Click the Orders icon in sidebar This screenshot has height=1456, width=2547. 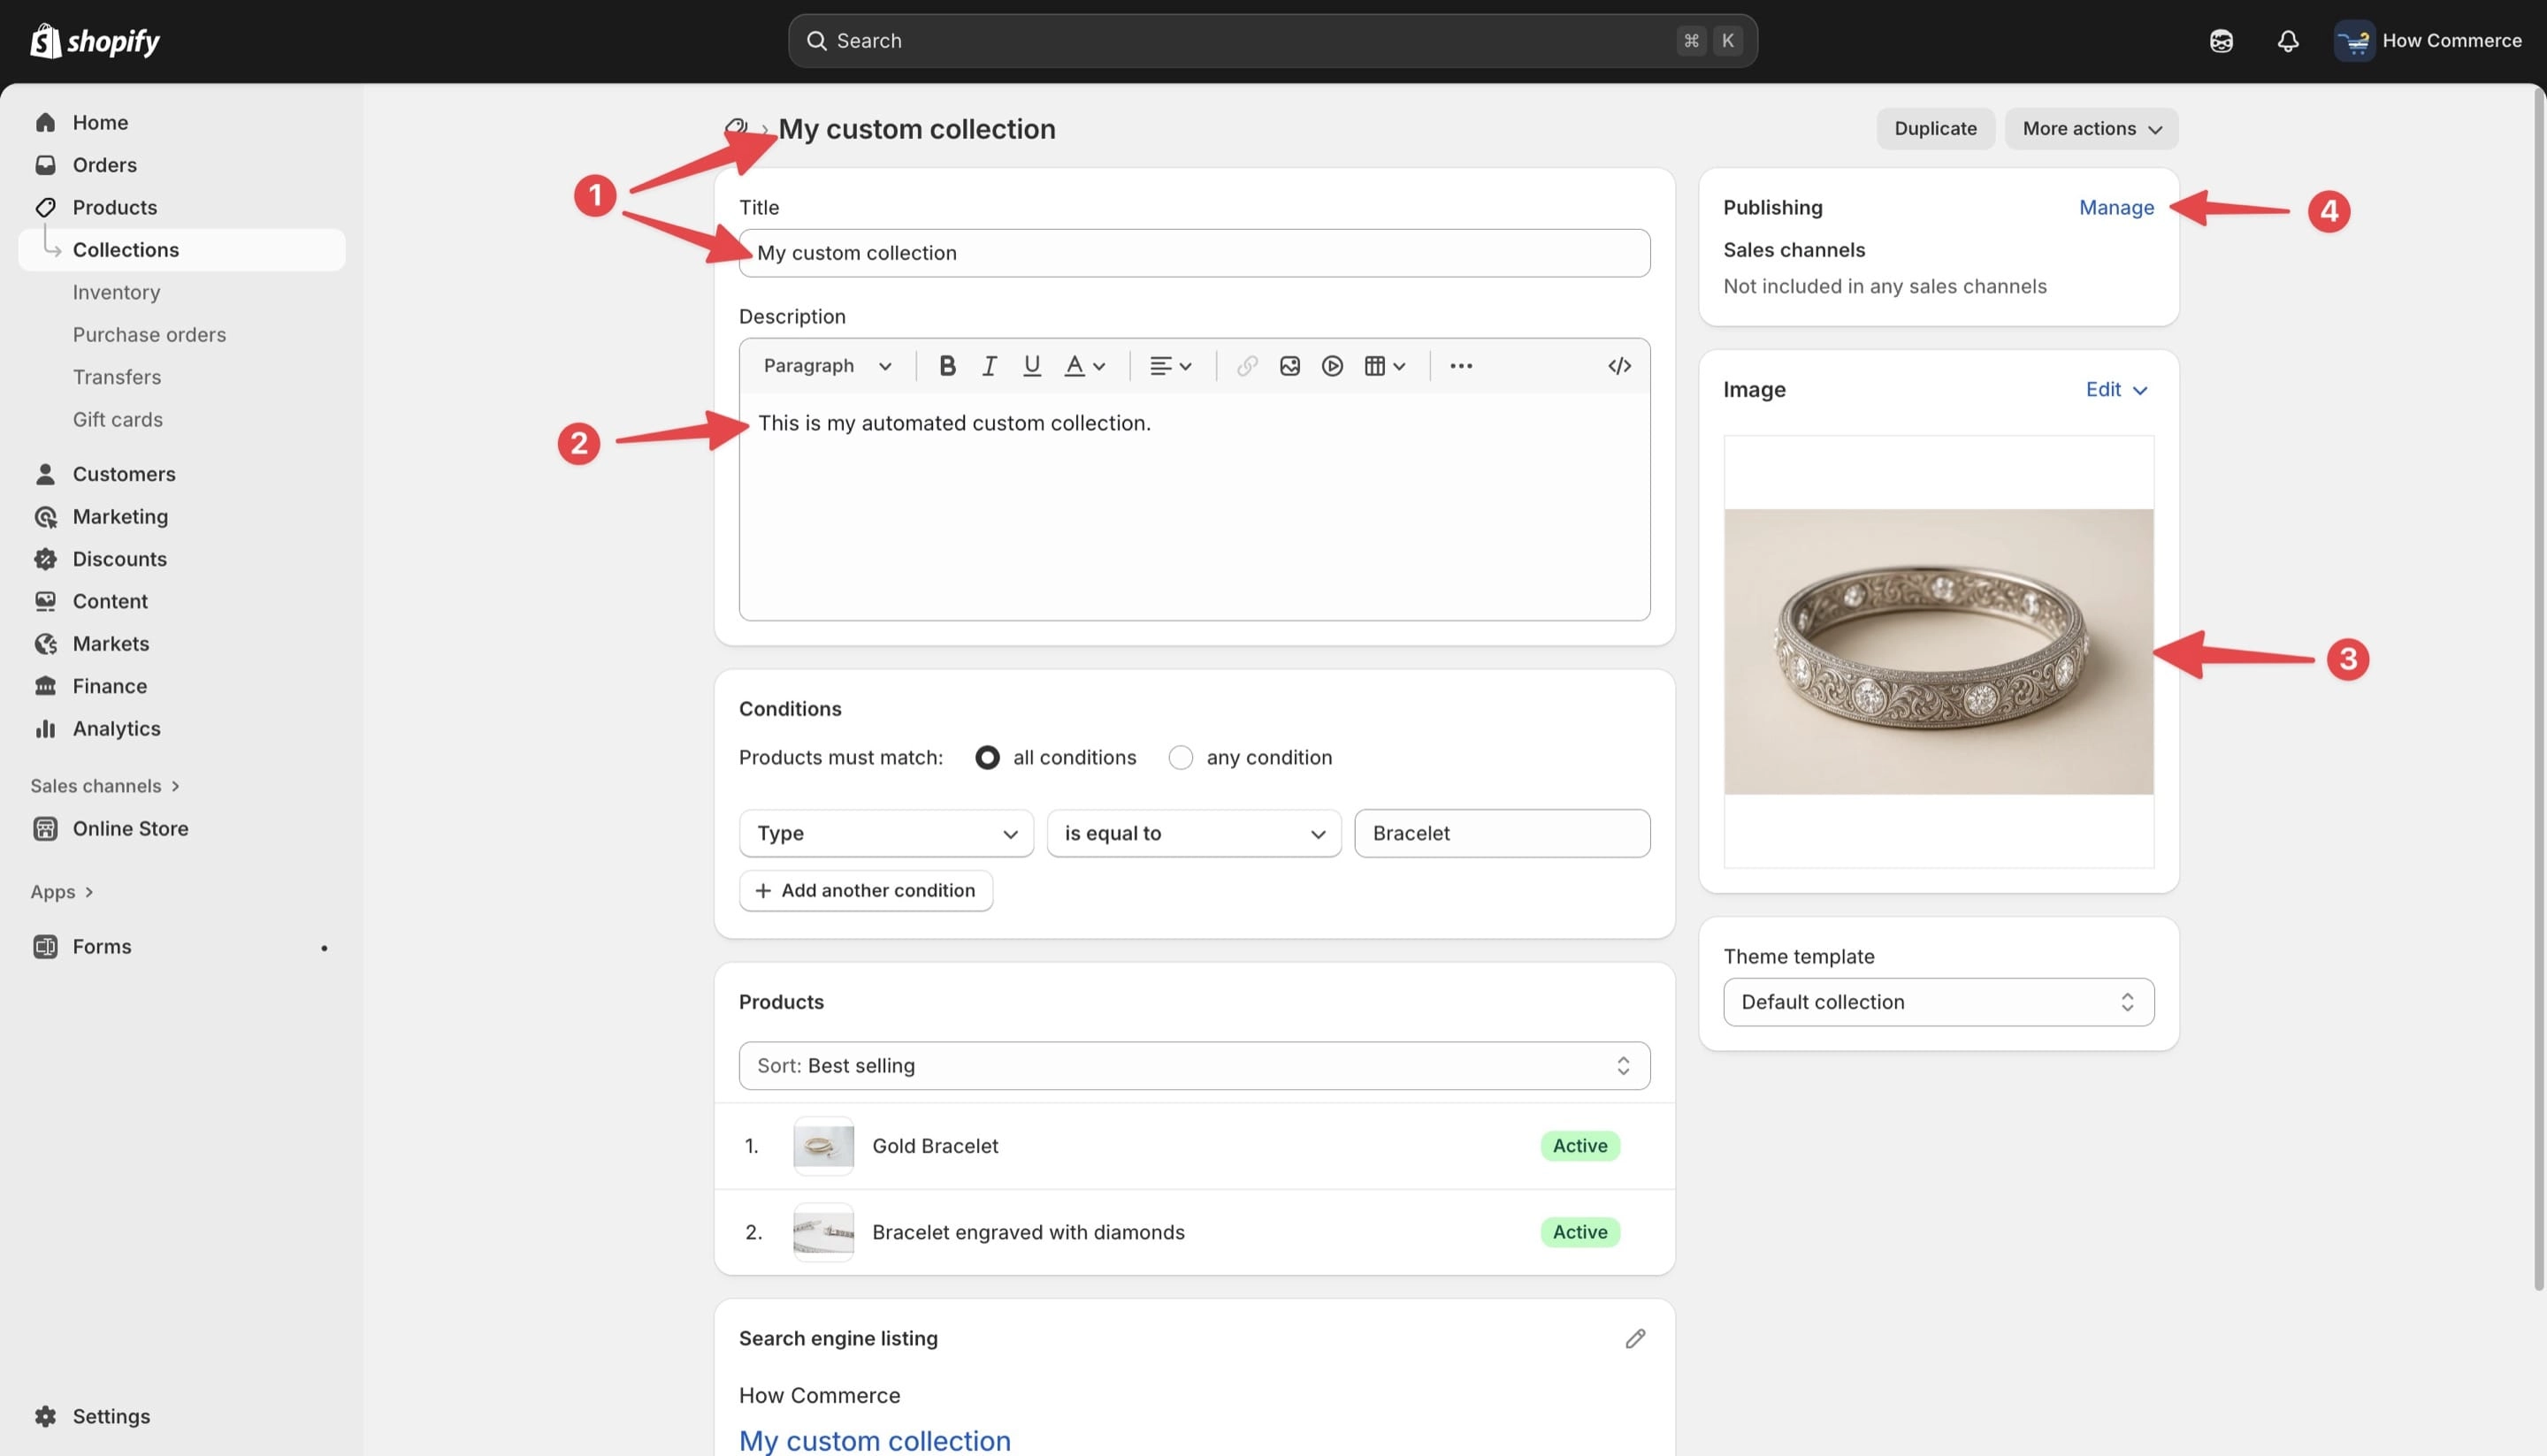tap(45, 165)
